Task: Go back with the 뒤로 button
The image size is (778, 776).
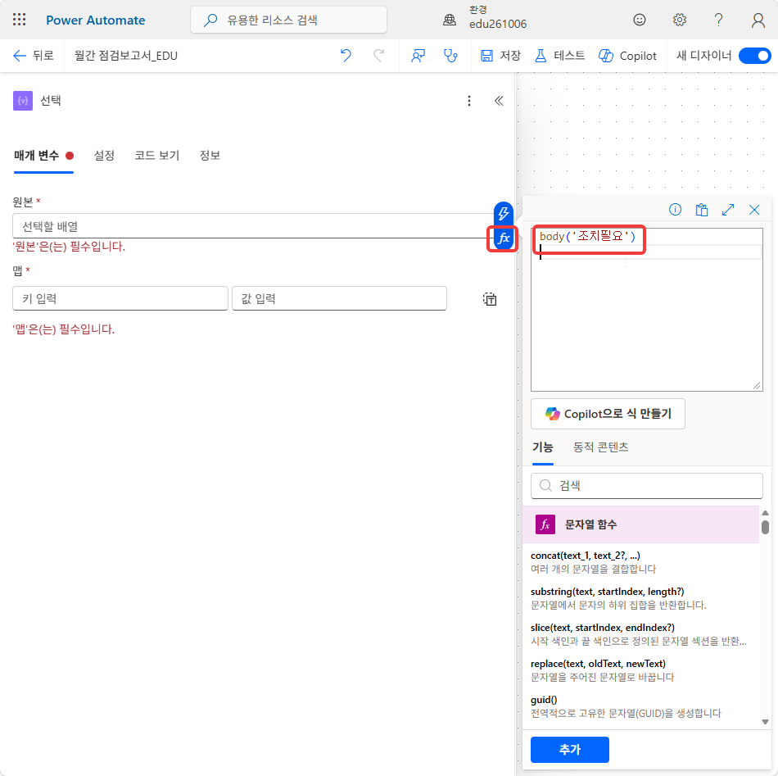Action: click(x=34, y=56)
